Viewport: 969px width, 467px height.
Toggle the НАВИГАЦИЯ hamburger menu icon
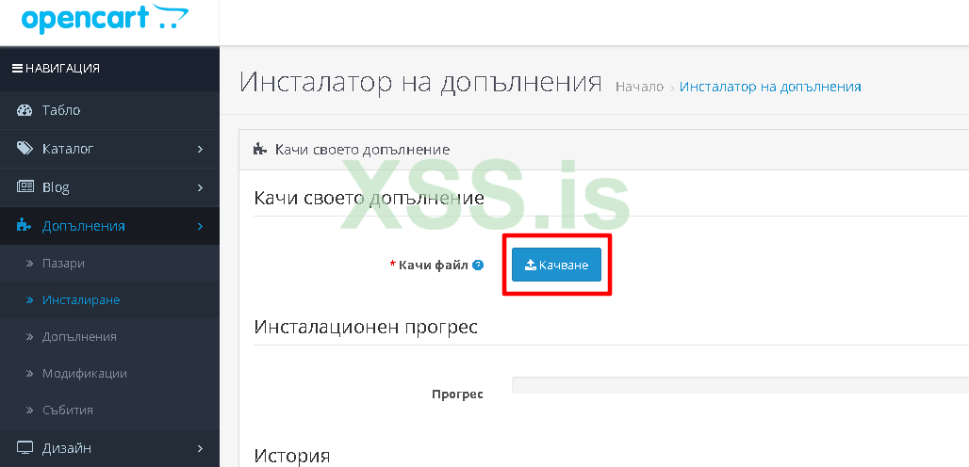click(x=17, y=69)
